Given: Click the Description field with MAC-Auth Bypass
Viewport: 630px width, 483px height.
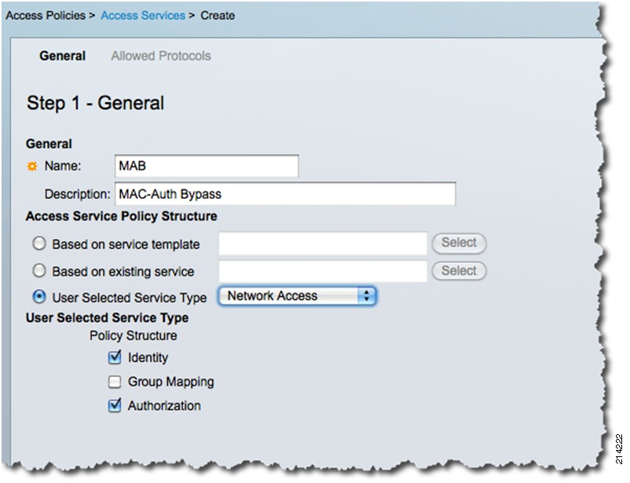Looking at the screenshot, I should (x=285, y=194).
